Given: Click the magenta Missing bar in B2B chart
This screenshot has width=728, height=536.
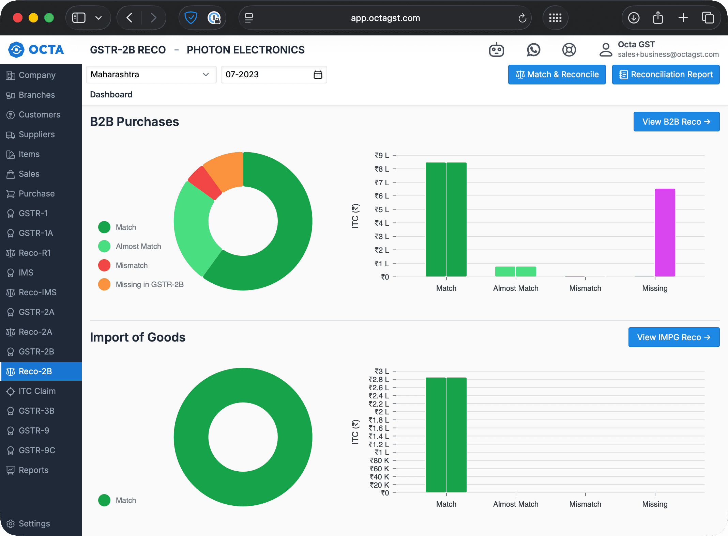Looking at the screenshot, I should tap(665, 232).
